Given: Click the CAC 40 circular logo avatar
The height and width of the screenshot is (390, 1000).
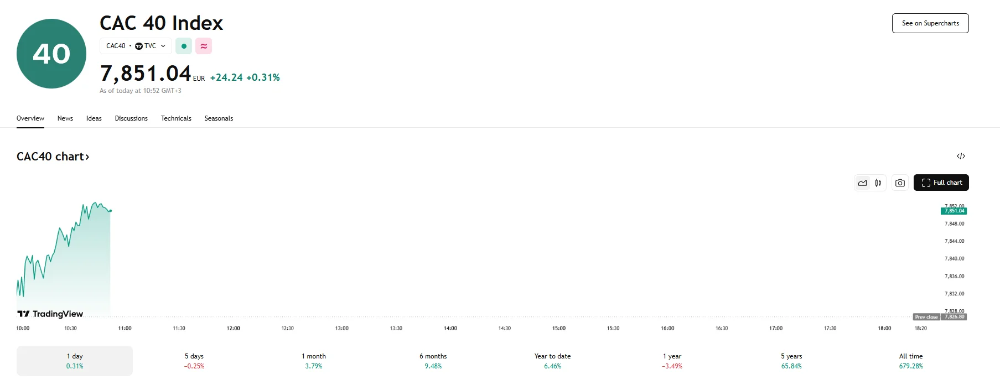Looking at the screenshot, I should click(51, 53).
